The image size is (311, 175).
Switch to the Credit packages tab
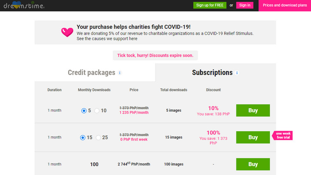(91, 73)
